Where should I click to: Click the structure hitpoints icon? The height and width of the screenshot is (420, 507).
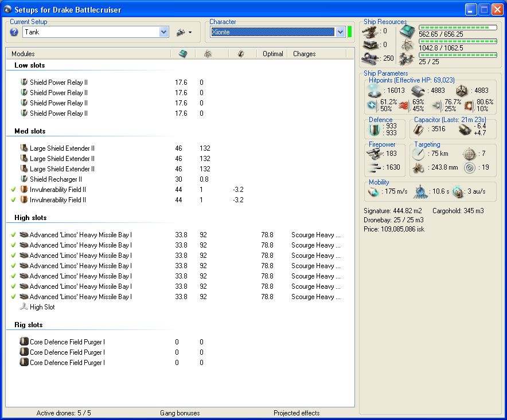pos(462,91)
